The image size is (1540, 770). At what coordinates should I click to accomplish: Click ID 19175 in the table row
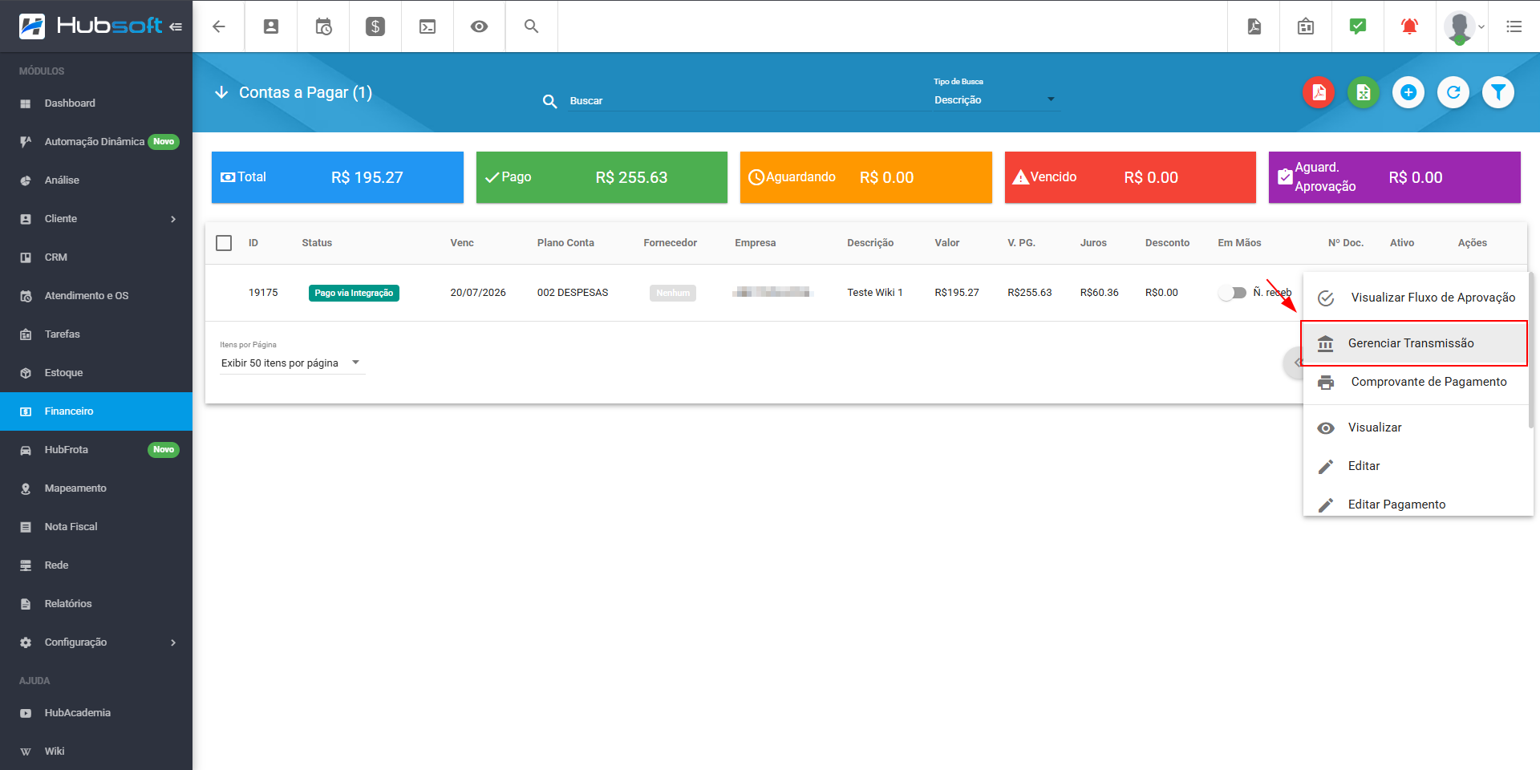tap(263, 293)
